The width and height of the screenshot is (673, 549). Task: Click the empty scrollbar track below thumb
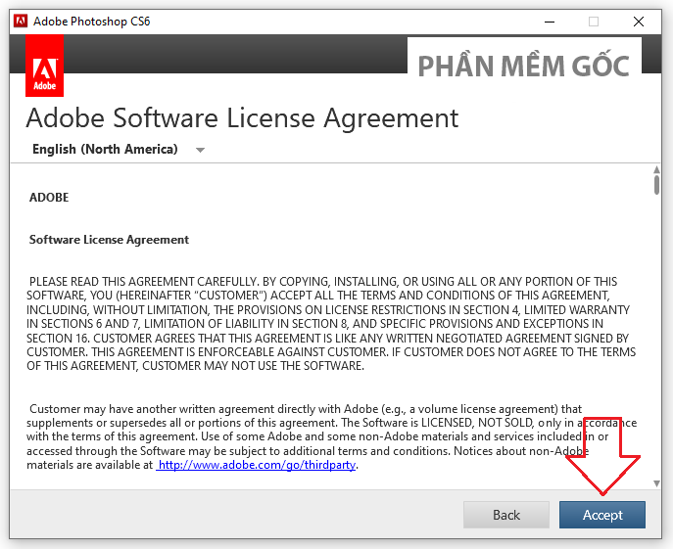tap(655, 343)
